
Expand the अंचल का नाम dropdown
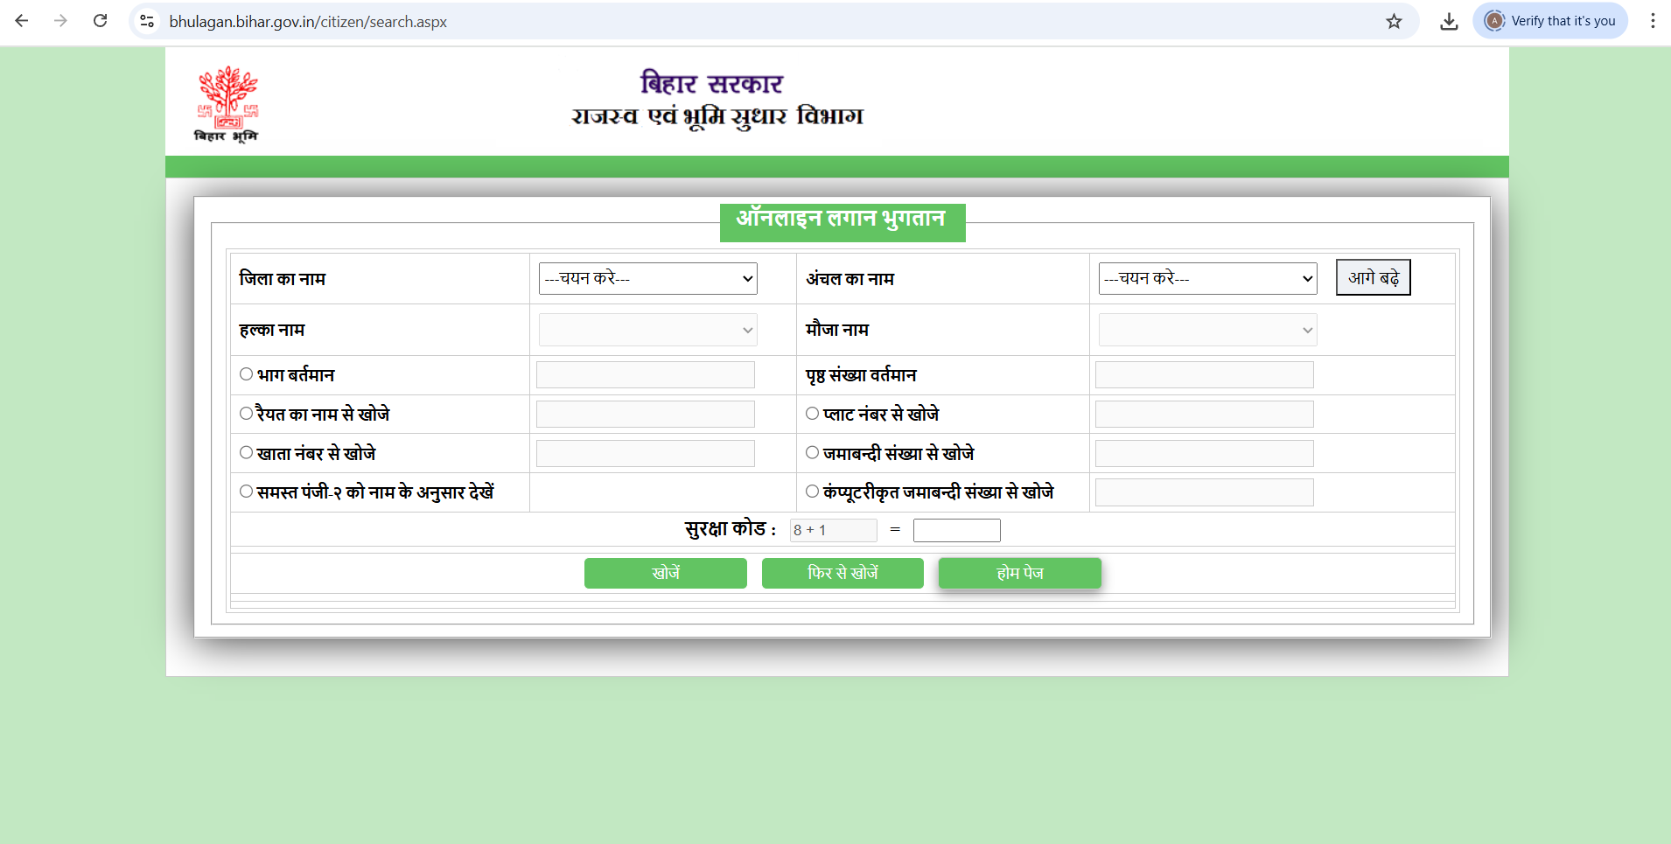pos(1206,278)
